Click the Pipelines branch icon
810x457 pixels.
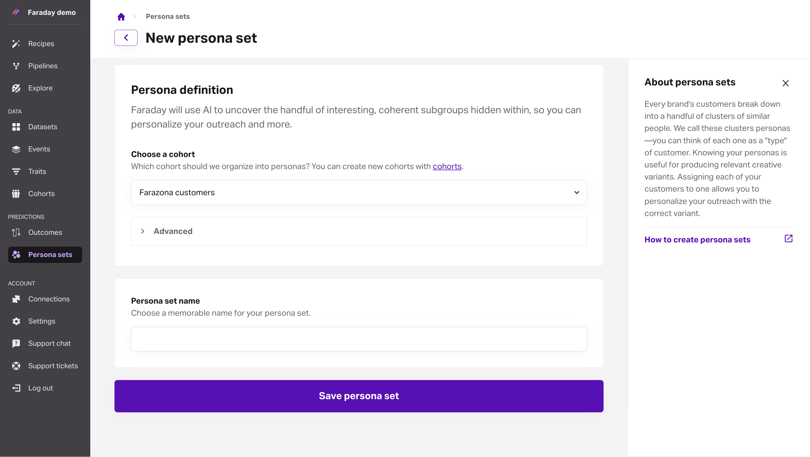tap(16, 66)
